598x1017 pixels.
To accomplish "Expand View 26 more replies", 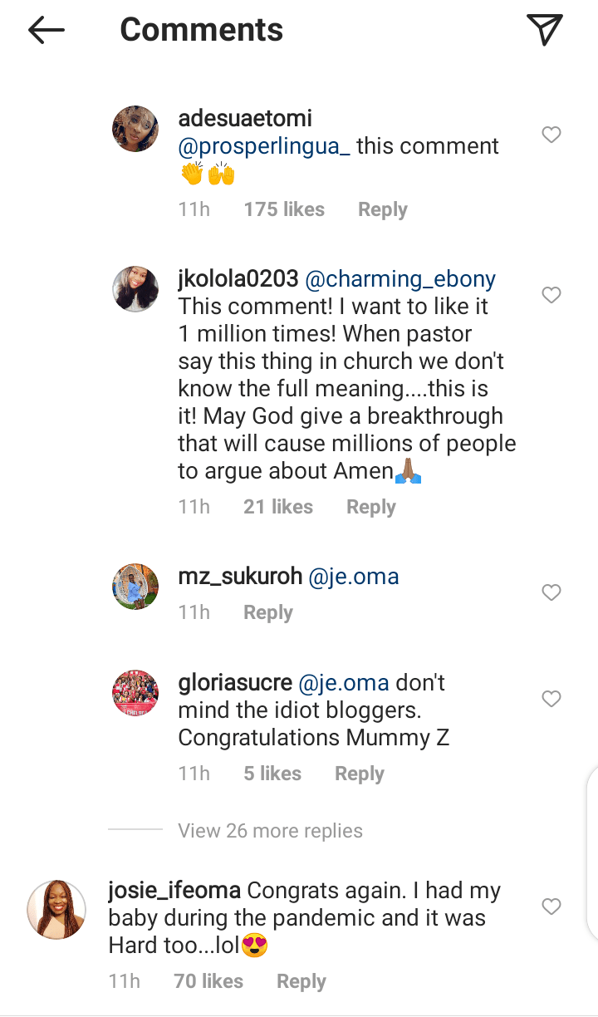I will 270,831.
